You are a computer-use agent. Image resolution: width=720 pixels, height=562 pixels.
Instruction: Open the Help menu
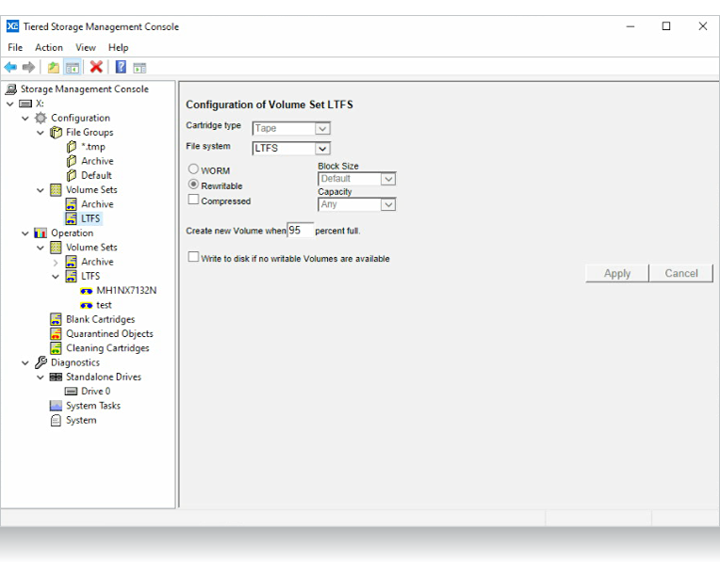click(x=118, y=48)
